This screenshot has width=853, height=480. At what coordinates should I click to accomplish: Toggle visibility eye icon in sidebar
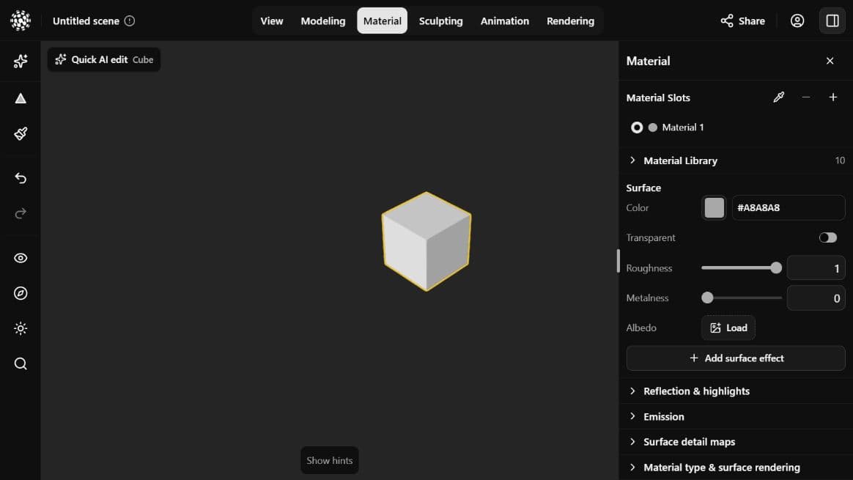tap(20, 258)
